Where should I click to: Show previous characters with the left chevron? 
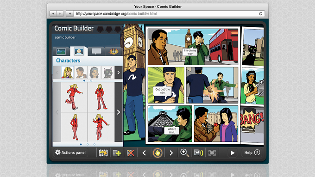pyautogui.click(x=57, y=73)
